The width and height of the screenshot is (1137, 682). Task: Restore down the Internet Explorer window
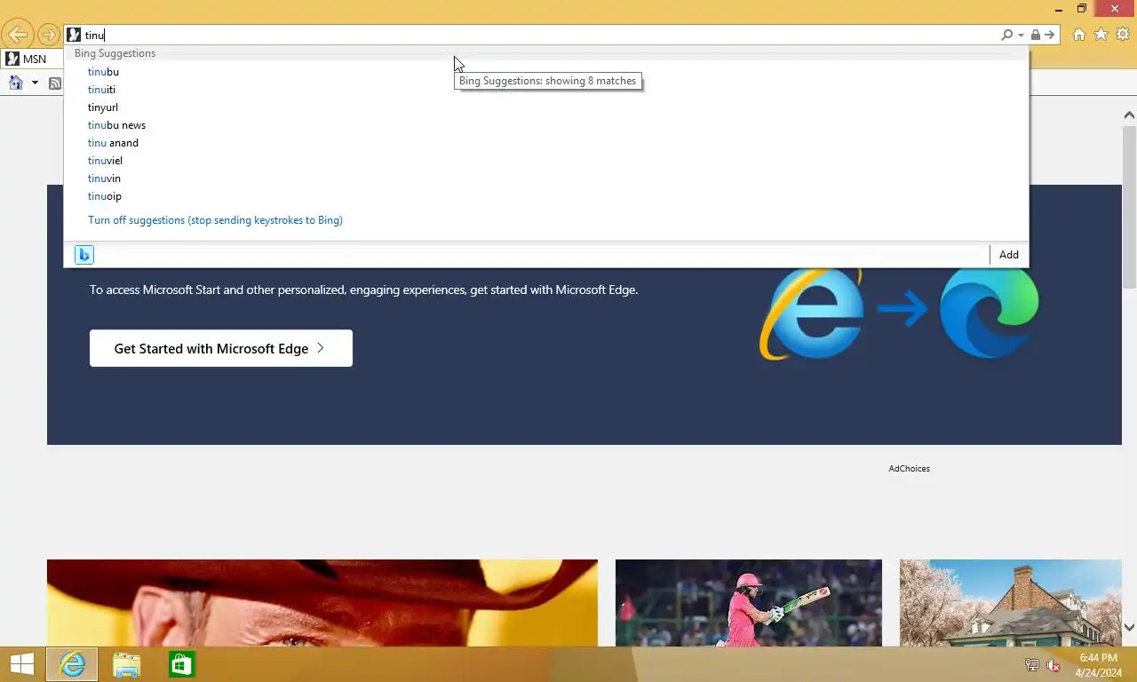pos(1082,9)
